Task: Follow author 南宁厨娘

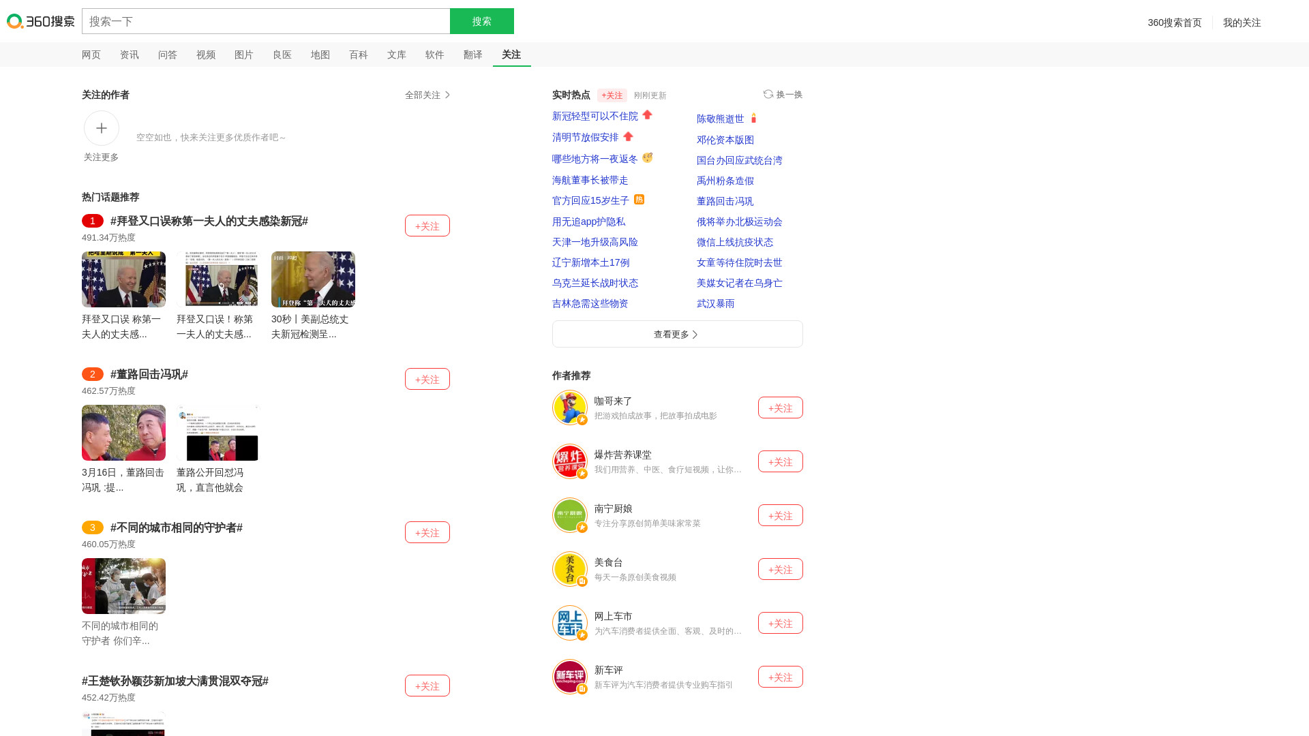Action: [x=781, y=515]
